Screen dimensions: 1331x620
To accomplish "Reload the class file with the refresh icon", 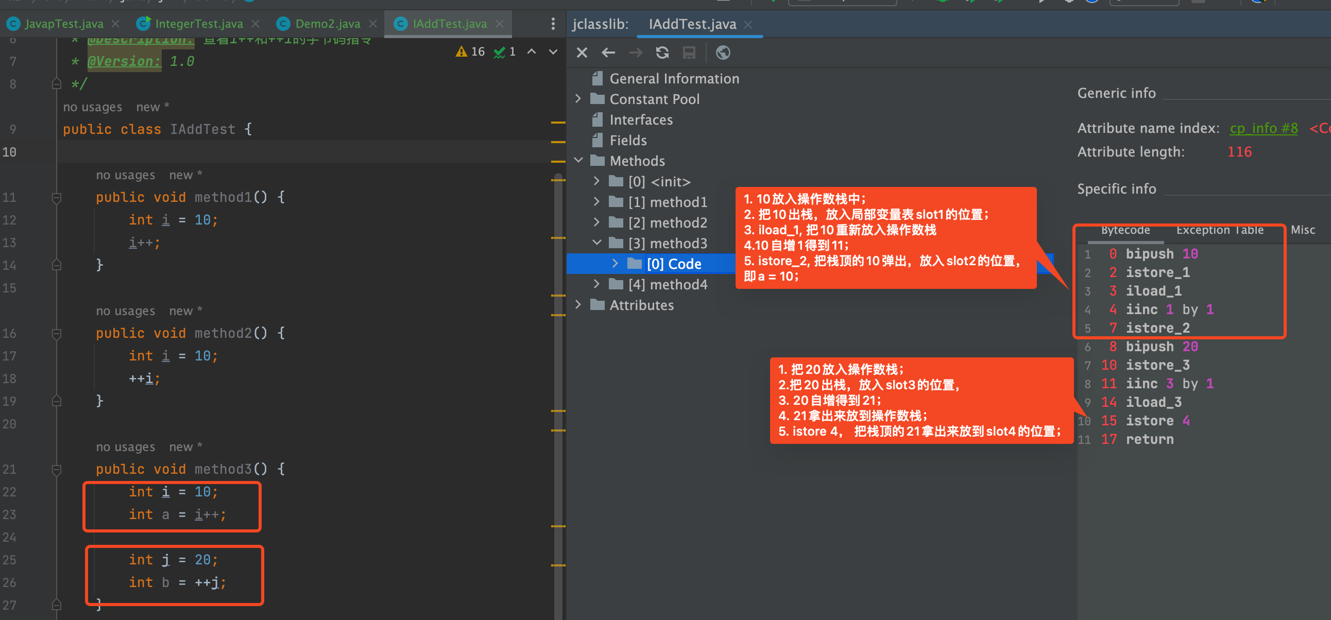I will [x=662, y=53].
